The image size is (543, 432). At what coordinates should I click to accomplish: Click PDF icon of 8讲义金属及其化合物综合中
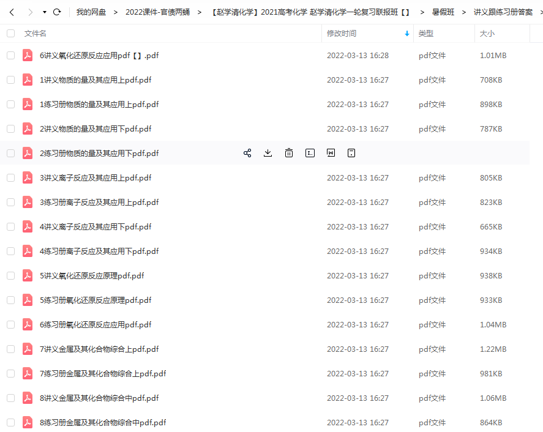click(28, 398)
